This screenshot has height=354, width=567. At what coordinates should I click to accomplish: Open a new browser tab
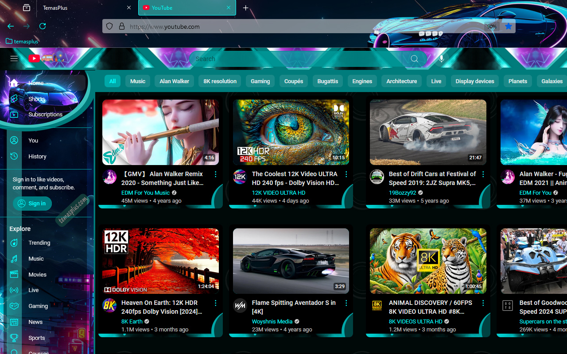pos(246,8)
